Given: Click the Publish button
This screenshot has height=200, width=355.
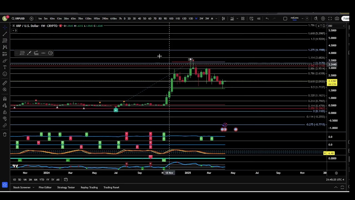Looking at the screenshot, I should coord(346,19).
